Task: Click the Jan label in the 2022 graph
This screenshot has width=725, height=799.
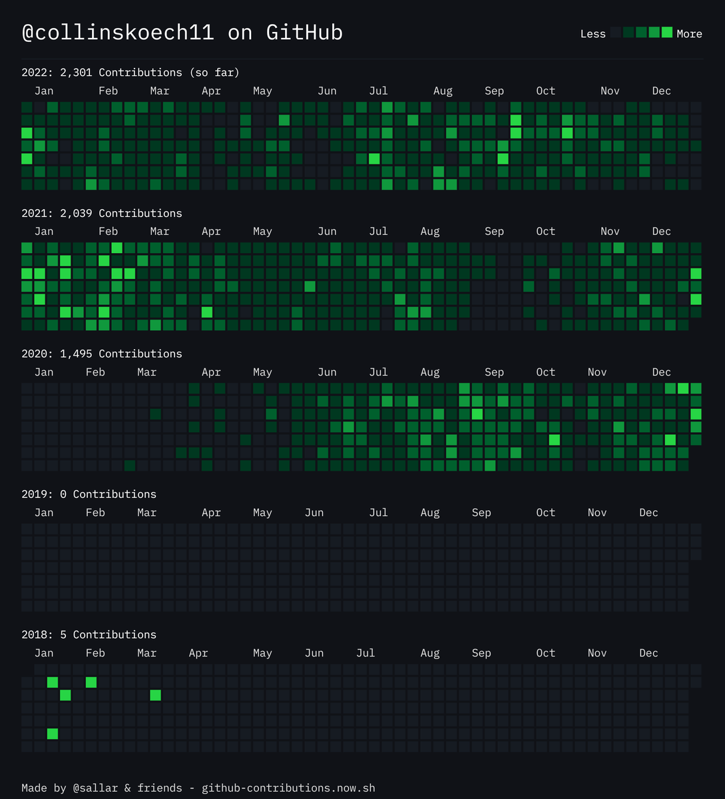Action: [x=44, y=91]
